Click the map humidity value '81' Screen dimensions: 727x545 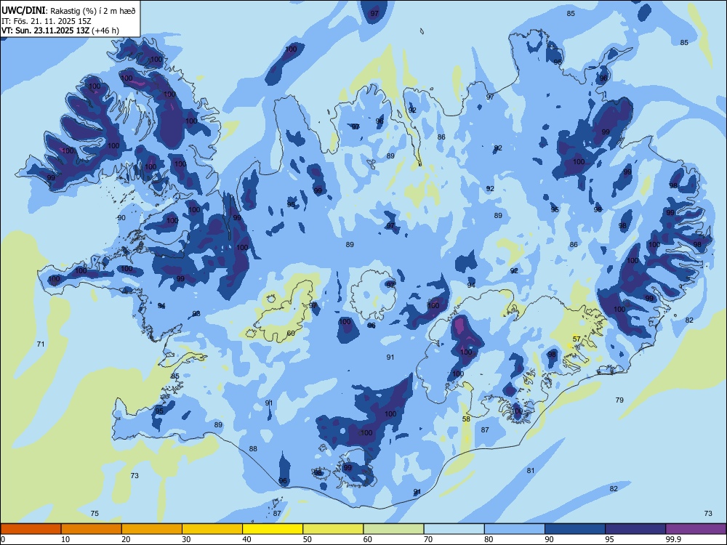(x=531, y=470)
